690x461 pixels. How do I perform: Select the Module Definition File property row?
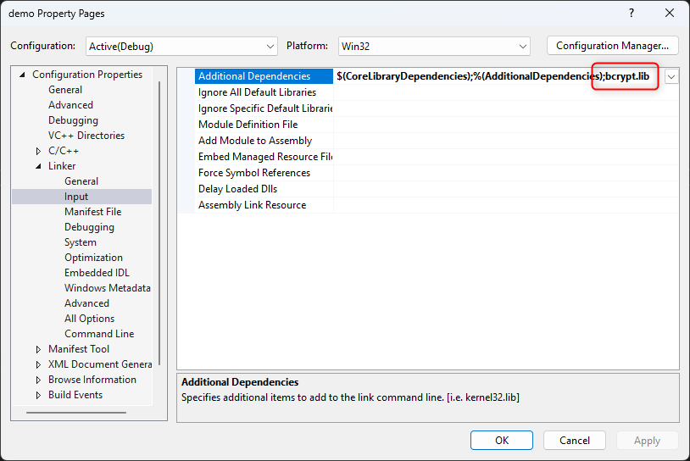(248, 125)
